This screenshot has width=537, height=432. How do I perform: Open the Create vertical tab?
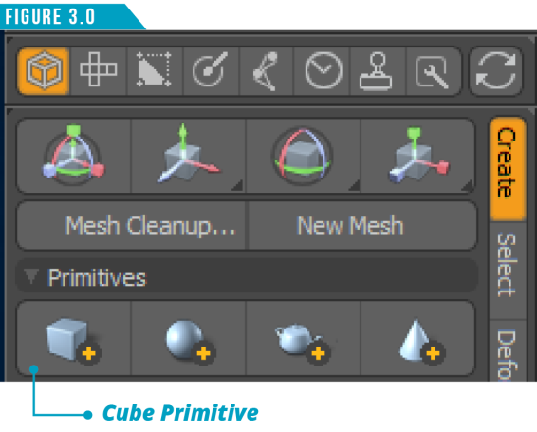[508, 169]
